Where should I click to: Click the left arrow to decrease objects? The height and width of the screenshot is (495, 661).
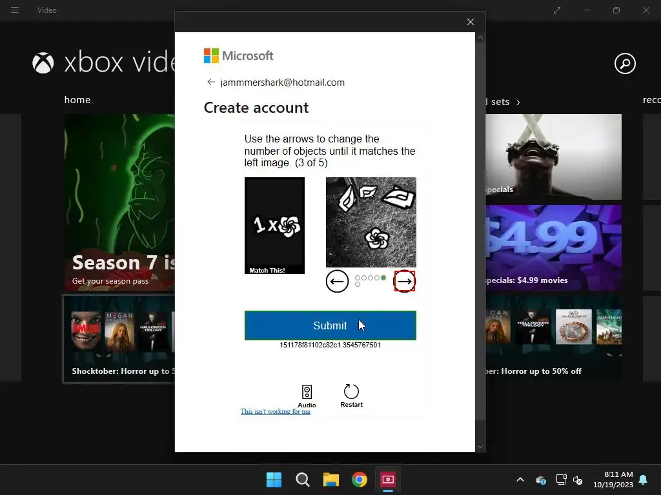pyautogui.click(x=337, y=281)
